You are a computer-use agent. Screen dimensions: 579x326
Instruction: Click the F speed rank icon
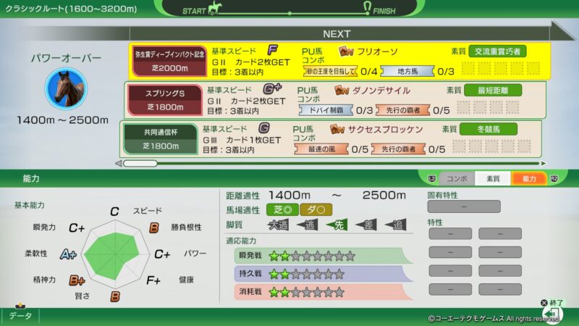273,49
